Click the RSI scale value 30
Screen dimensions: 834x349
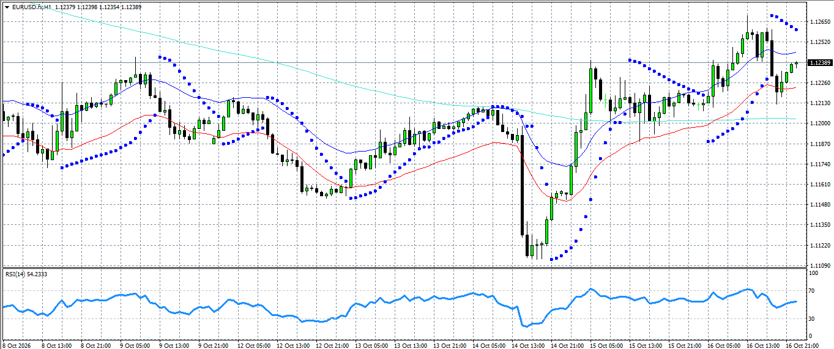click(813, 319)
